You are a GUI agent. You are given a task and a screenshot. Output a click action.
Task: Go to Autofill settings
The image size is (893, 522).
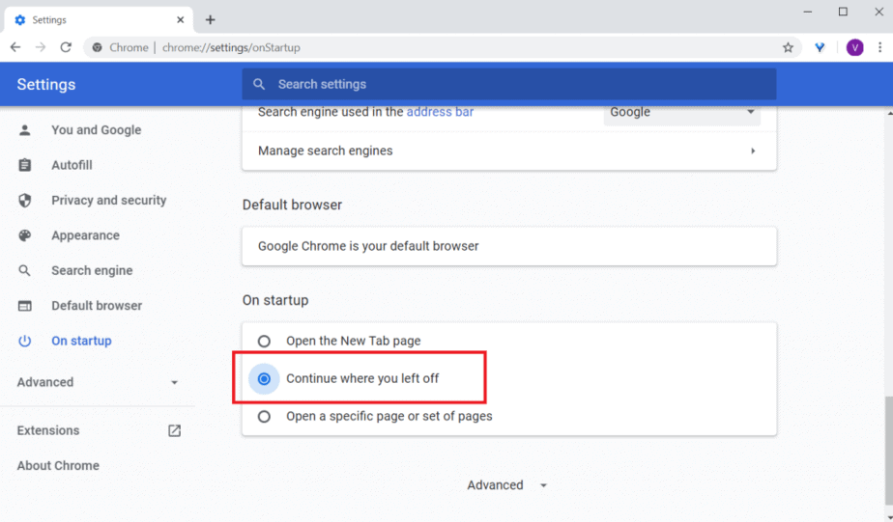[72, 165]
